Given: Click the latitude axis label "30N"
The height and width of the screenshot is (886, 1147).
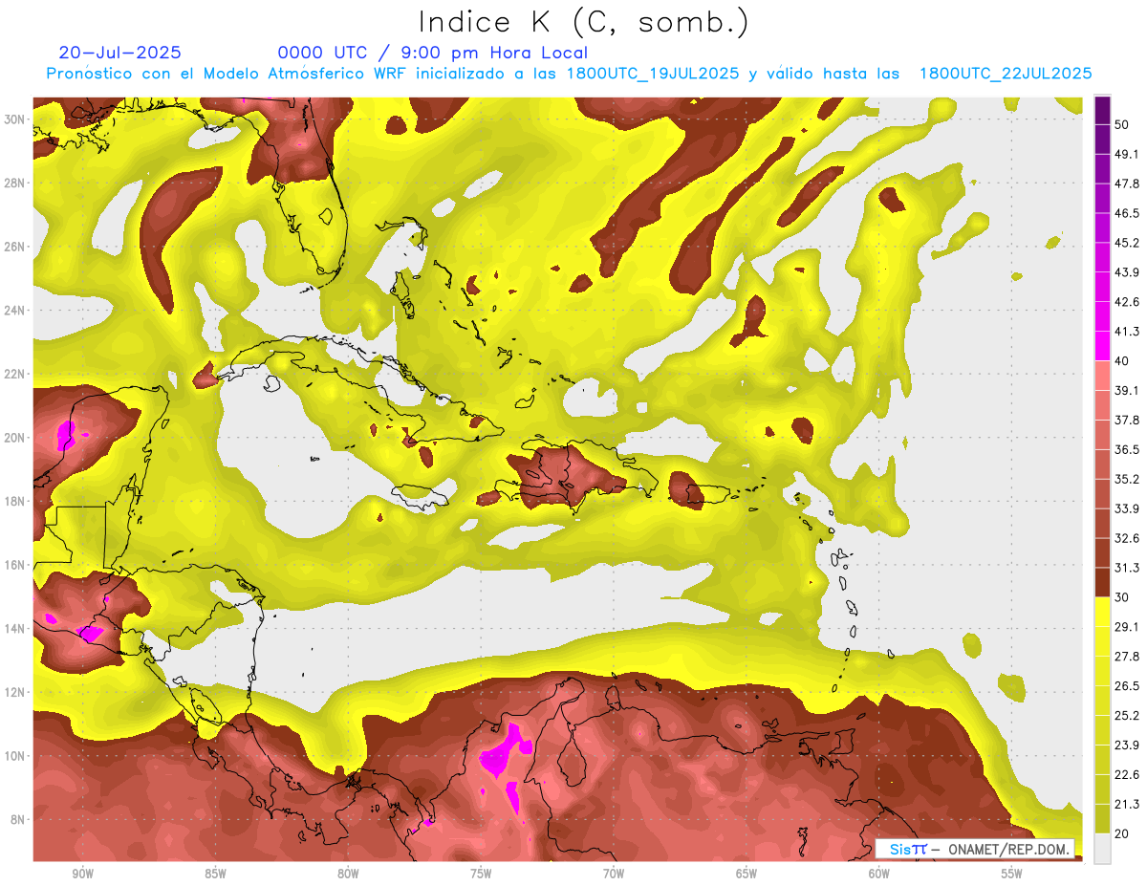Looking at the screenshot, I should pos(14,119).
